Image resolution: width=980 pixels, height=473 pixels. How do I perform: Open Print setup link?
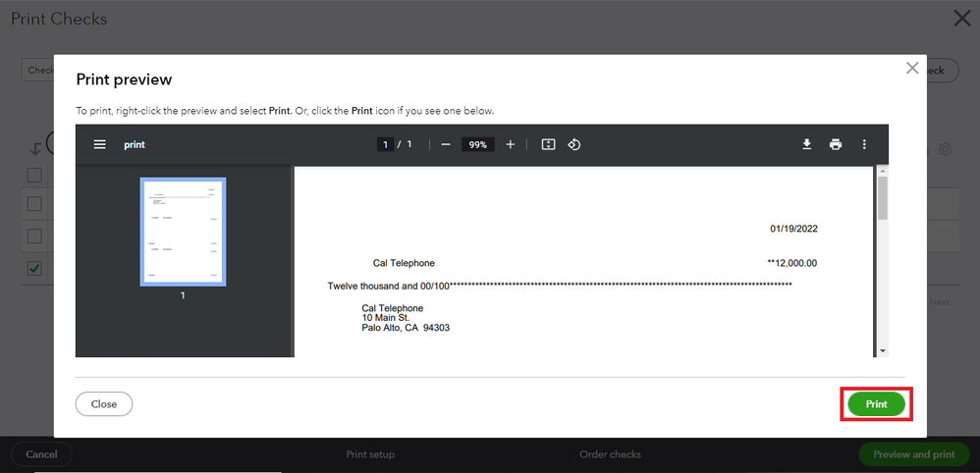tap(370, 454)
